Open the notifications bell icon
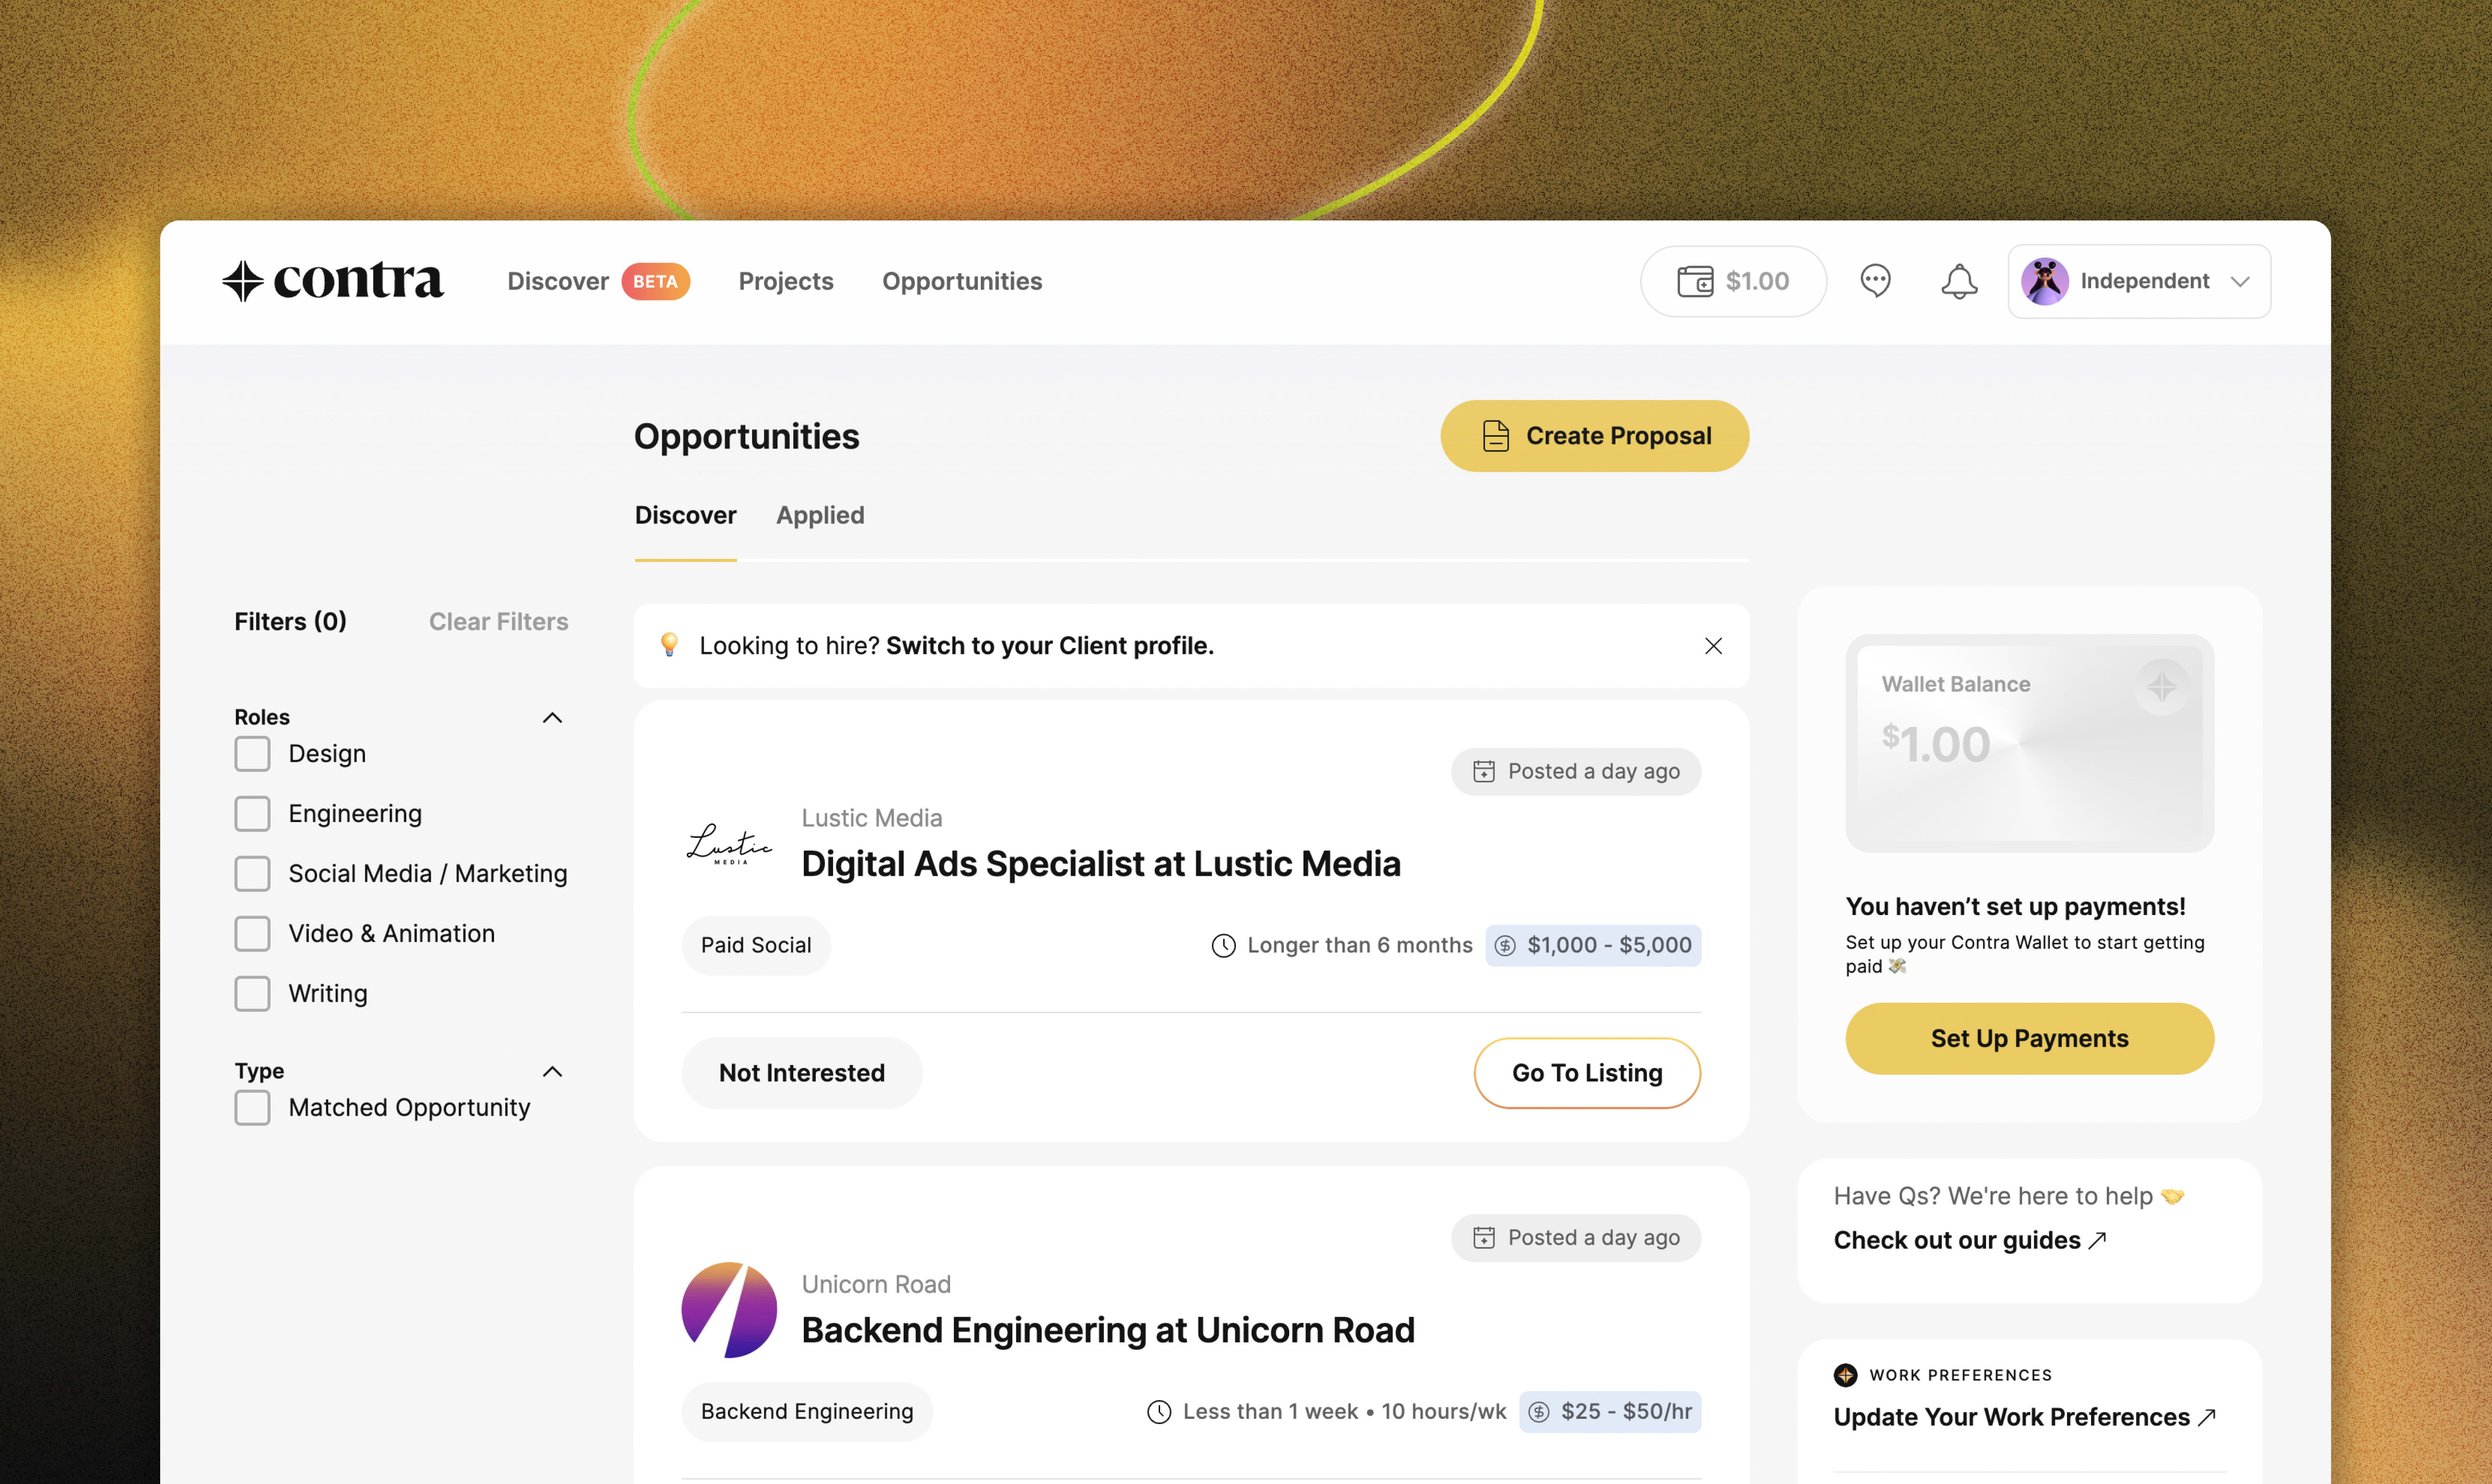Viewport: 2492px width, 1484px height. coord(1959,281)
